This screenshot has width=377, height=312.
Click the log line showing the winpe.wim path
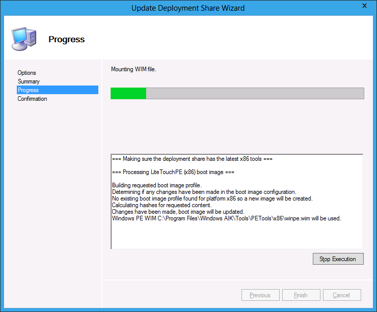click(226, 218)
